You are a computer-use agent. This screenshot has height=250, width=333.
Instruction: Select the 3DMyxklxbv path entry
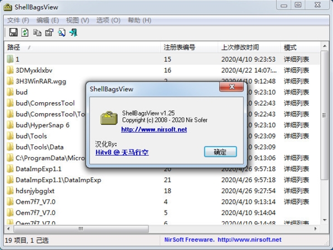tap(34, 70)
